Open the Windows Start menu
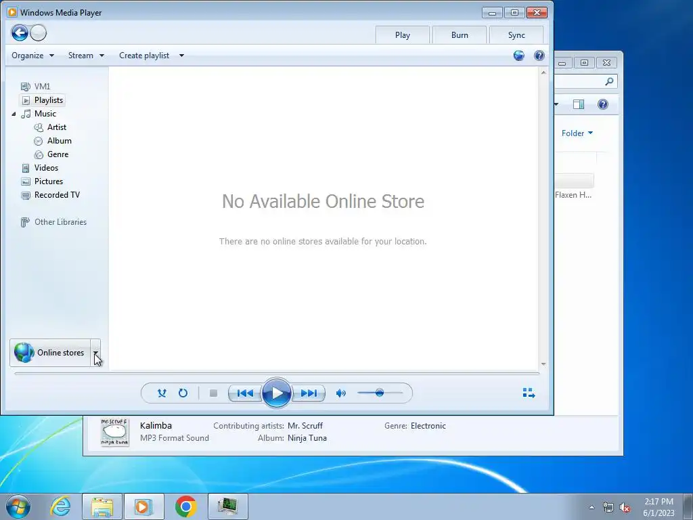This screenshot has height=520, width=693. click(18, 506)
